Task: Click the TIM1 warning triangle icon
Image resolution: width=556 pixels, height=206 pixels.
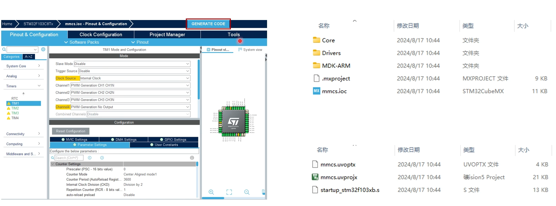Action: 9,103
